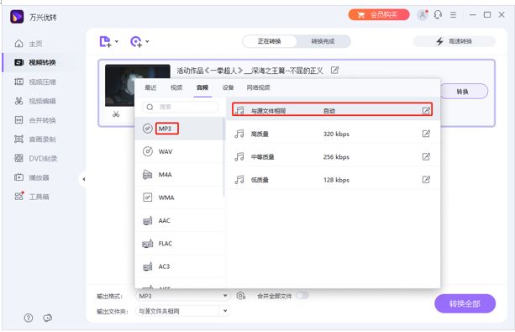Viewport: 515px width, 332px height.
Task: Select the 音频 format tab
Action: tap(202, 87)
